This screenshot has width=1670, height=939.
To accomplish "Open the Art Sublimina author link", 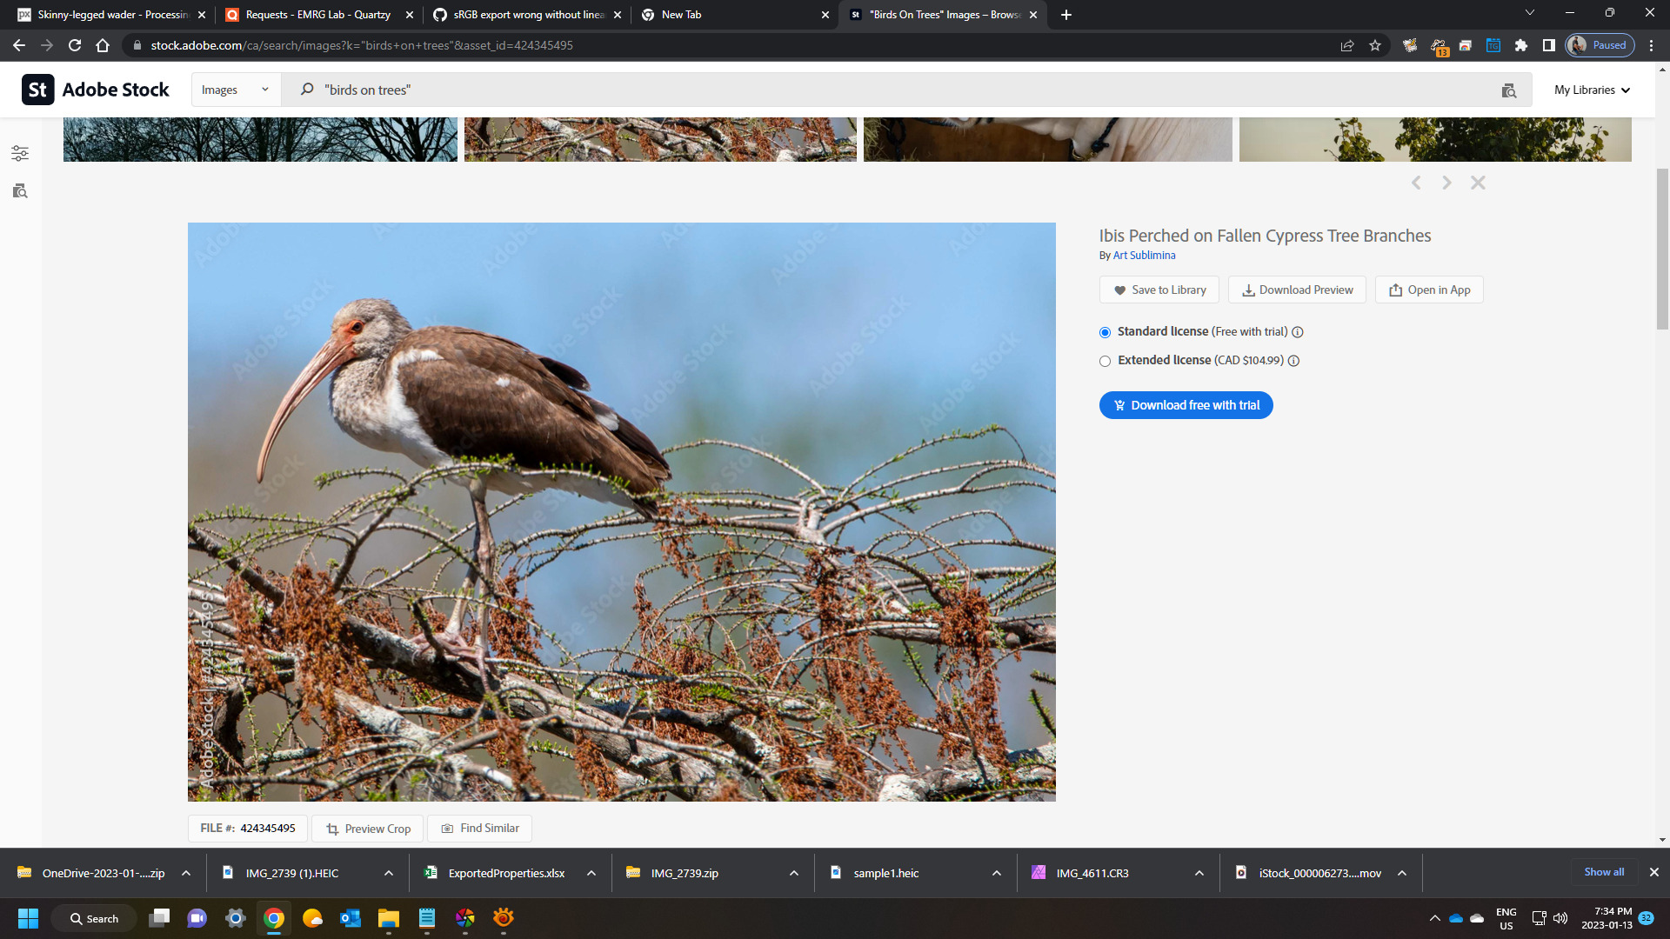I will (1144, 256).
